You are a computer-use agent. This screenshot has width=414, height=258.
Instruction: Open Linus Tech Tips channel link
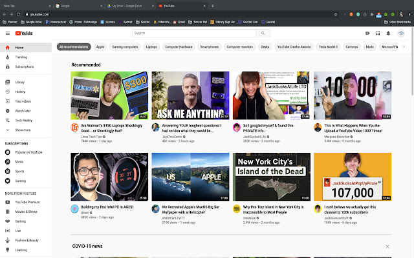pos(91,137)
